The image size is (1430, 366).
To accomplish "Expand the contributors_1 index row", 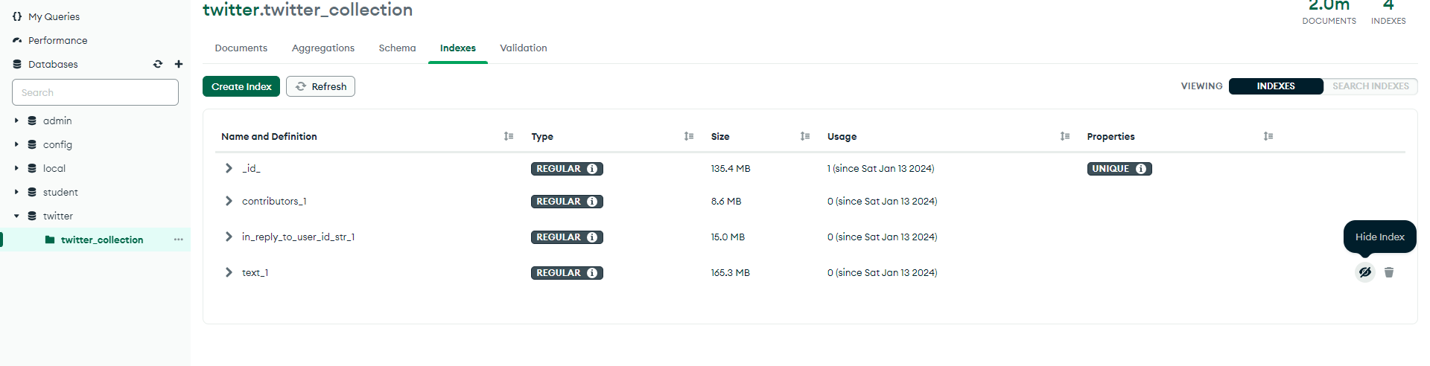I will click(229, 201).
